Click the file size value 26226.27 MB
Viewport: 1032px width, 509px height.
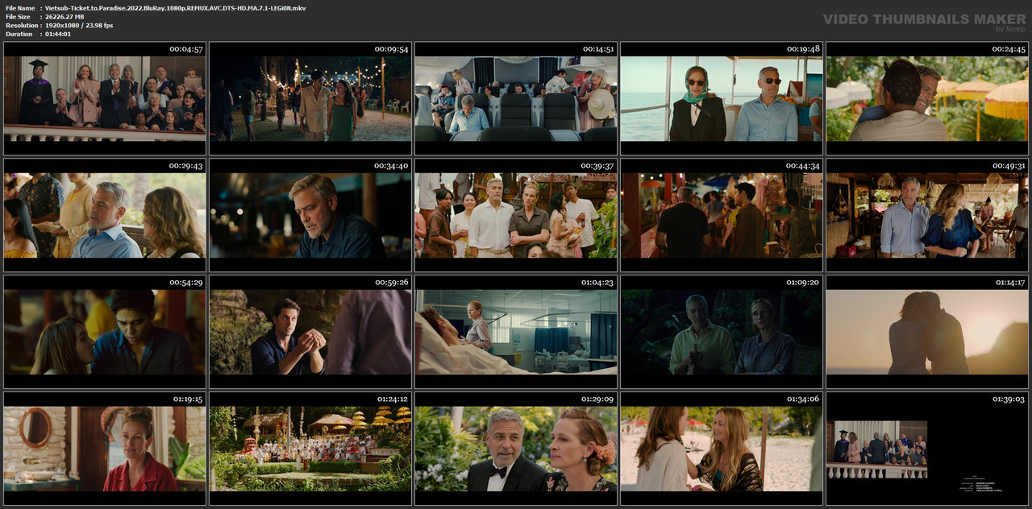(x=64, y=17)
